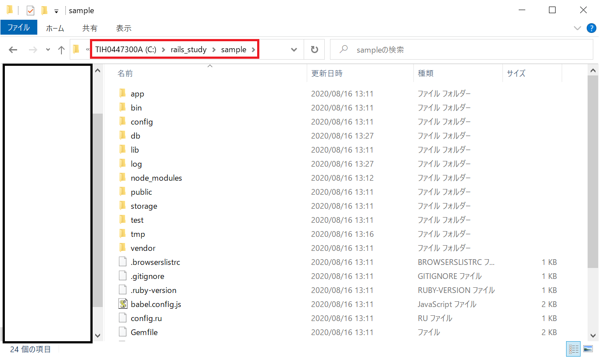Image resolution: width=599 pixels, height=357 pixels.
Task: Open the ホーム ribbon tab
Action: pyautogui.click(x=55, y=28)
